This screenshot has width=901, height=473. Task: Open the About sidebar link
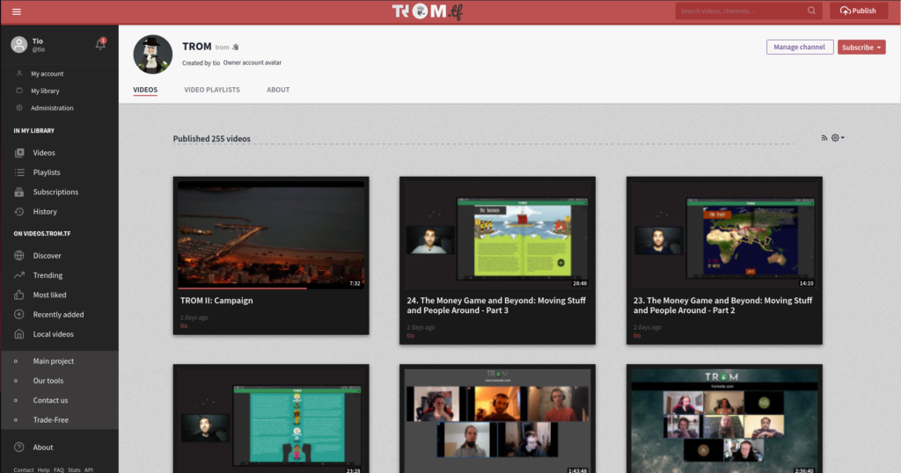click(x=43, y=448)
